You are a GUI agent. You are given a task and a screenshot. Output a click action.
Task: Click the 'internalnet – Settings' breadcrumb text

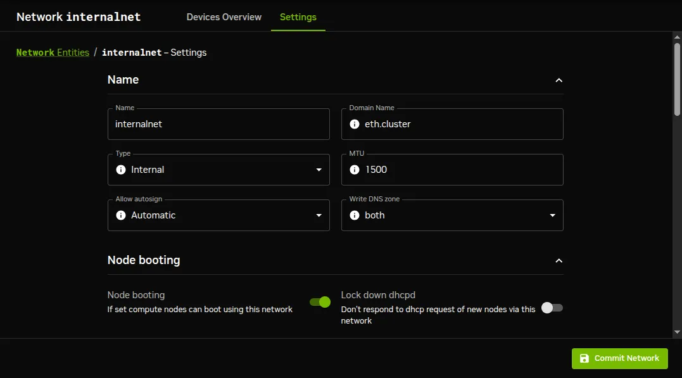click(154, 53)
